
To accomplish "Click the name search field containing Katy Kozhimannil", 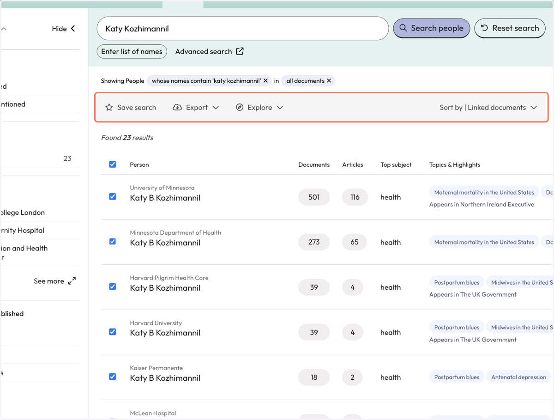I will (x=243, y=29).
